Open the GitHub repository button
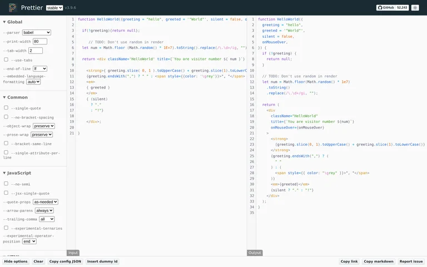Viewport: 427px width, 267px height. coord(393,8)
